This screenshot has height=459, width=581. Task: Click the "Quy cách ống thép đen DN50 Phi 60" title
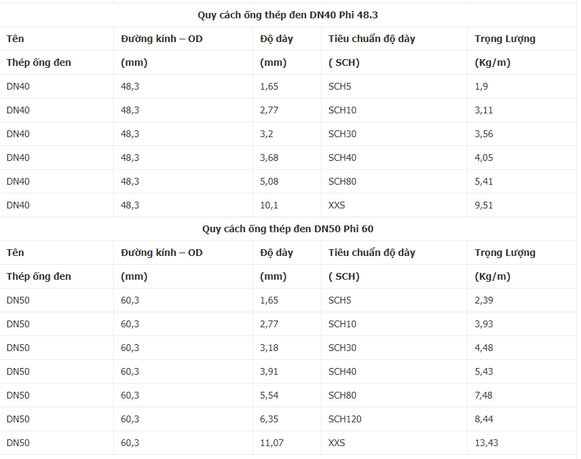288,229
